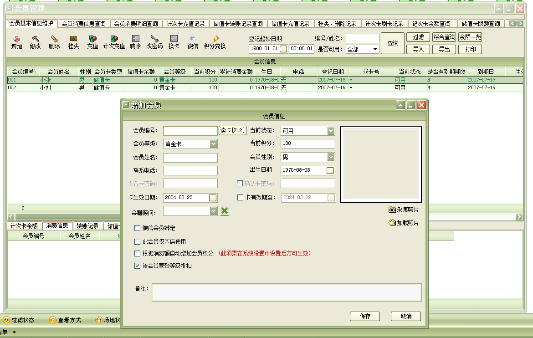Click the 会员姓名 input field
Viewport: 533px width, 338px height.
(x=190, y=158)
